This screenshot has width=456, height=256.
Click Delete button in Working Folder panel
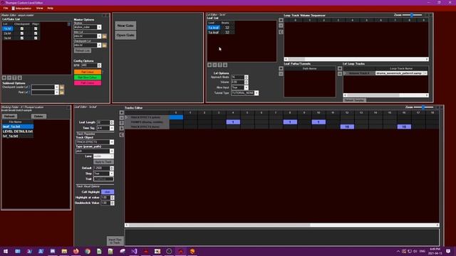click(x=38, y=116)
